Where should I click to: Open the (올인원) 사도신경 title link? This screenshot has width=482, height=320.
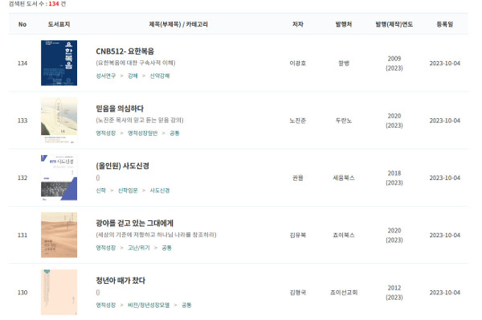[122, 166]
